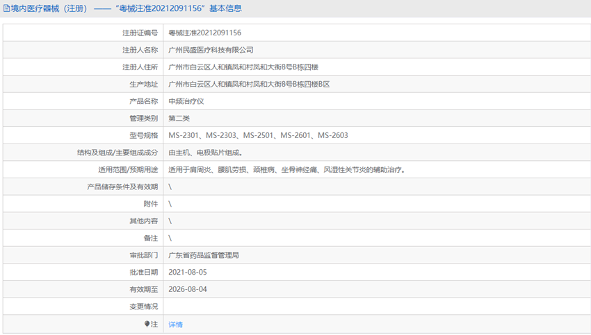The width and height of the screenshot is (591, 335).
Task: Select product name 中频治疗仪
Action: (186, 101)
